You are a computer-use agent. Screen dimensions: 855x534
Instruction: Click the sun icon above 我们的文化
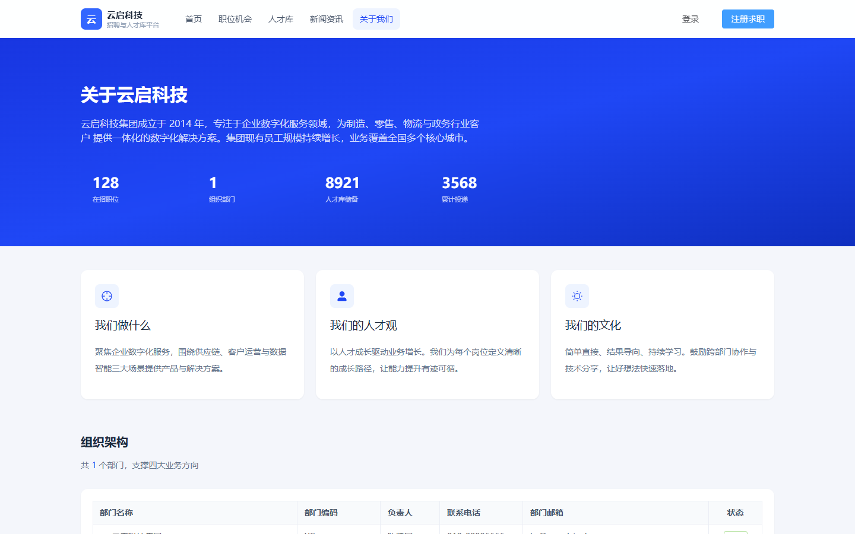tap(577, 296)
